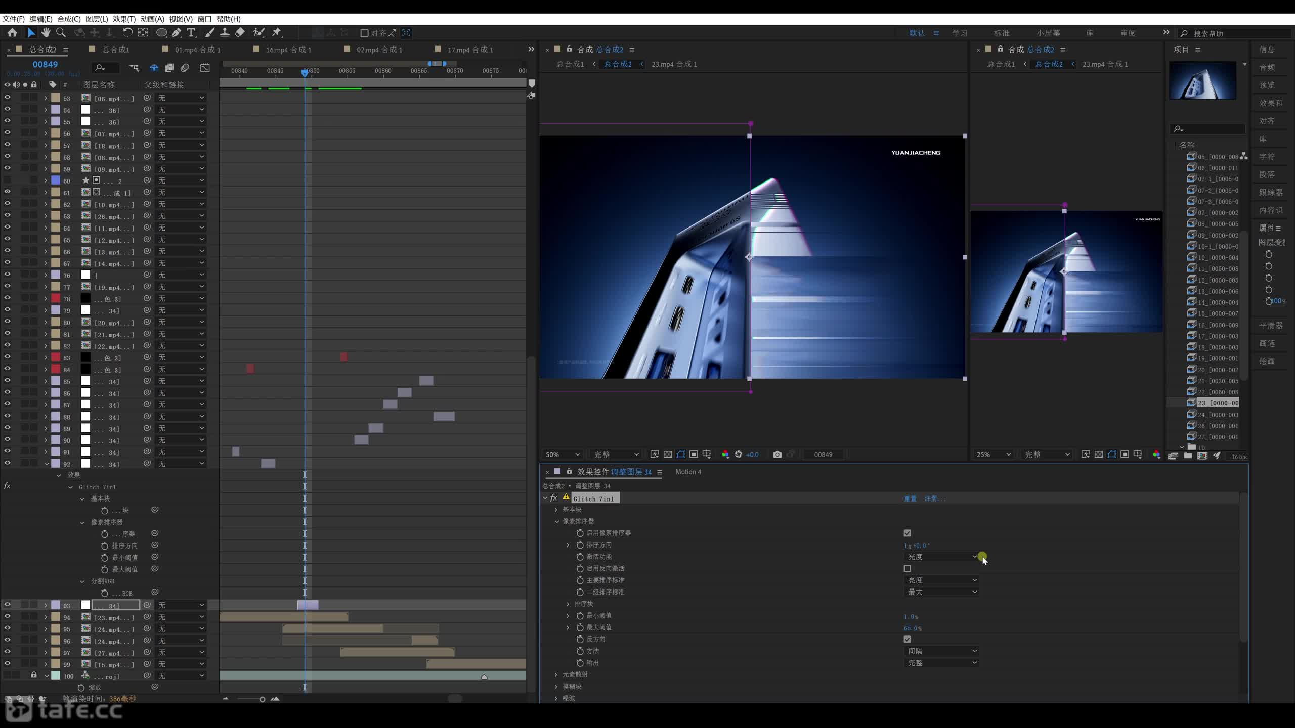Toggle 反方向 checkbox
The image size is (1295, 728).
click(907, 639)
